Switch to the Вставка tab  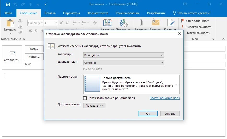pos(50,13)
